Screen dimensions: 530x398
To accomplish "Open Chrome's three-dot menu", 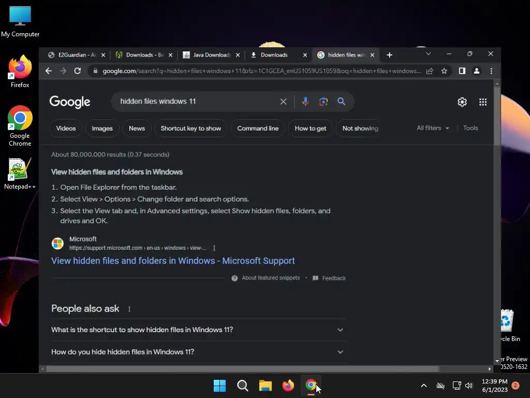I will pos(491,70).
